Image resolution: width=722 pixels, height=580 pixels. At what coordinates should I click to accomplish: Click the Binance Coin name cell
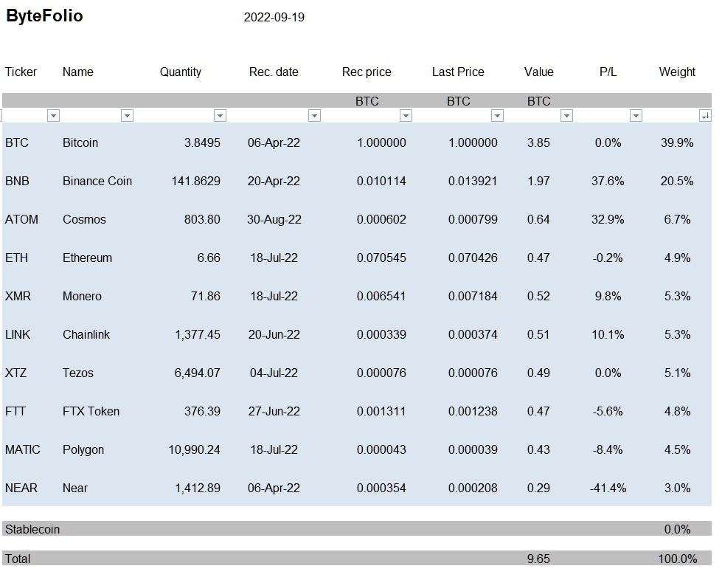pyautogui.click(x=97, y=181)
